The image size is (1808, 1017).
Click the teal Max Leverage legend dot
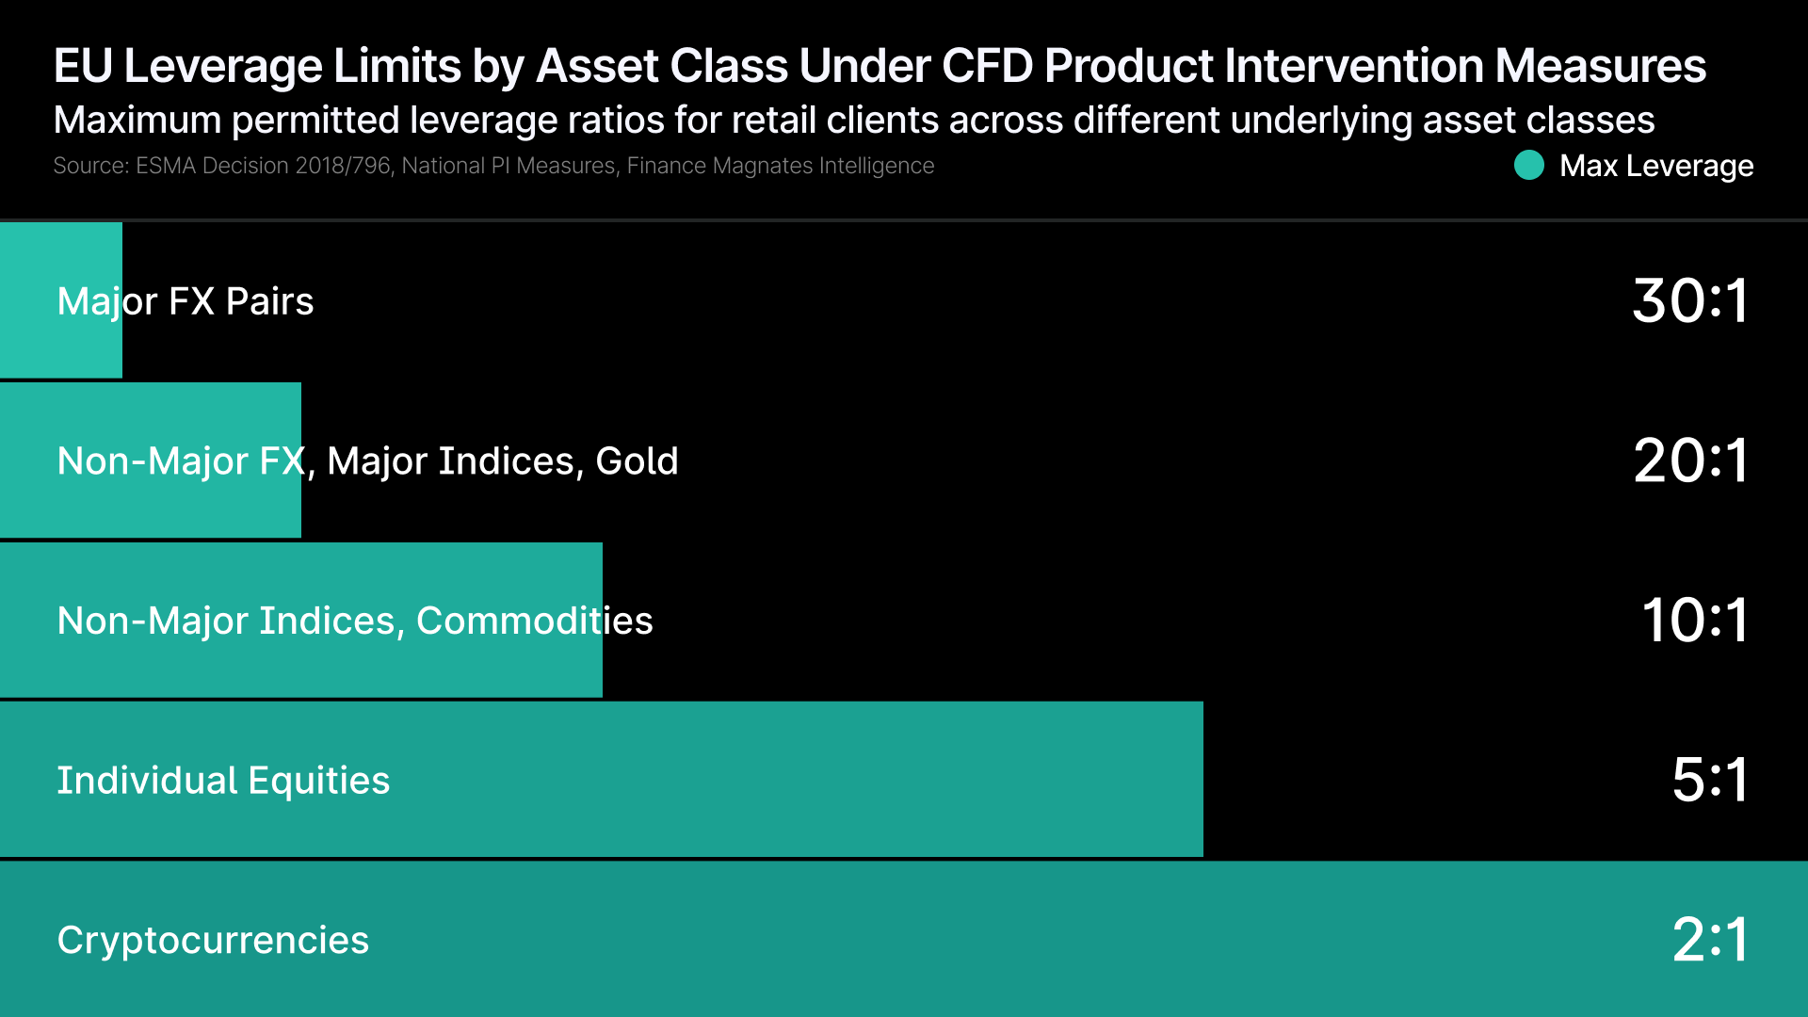tap(1528, 166)
